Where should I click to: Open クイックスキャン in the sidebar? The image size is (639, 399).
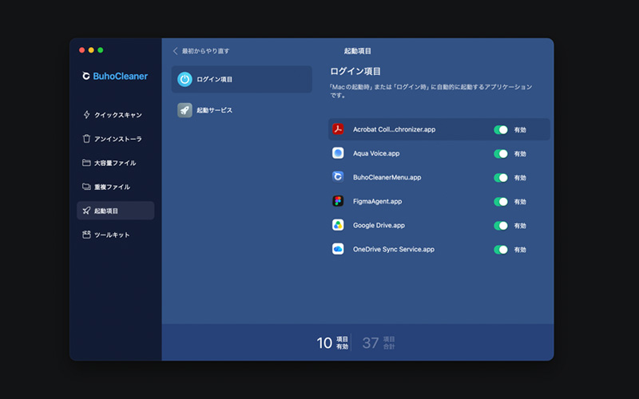(x=115, y=114)
